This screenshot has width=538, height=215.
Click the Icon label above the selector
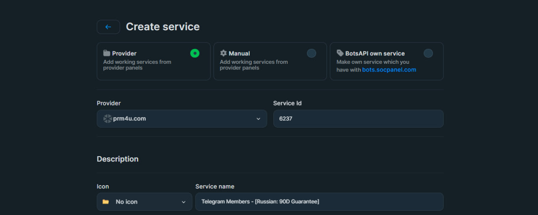pyautogui.click(x=103, y=186)
